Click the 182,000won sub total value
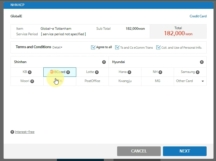Image resolution: width=216 pixels, height=161 pixels. tap(135, 29)
